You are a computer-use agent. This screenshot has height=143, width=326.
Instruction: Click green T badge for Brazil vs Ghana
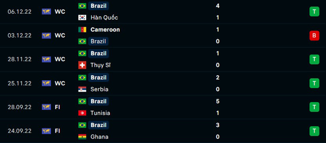click(314, 131)
